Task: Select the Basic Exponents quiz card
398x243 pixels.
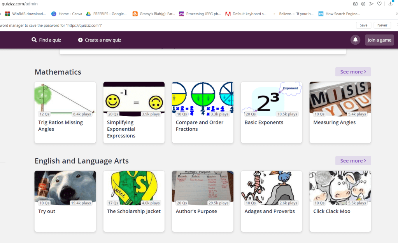Action: click(271, 112)
